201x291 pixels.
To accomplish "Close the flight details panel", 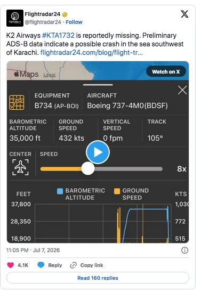I will [x=182, y=90].
